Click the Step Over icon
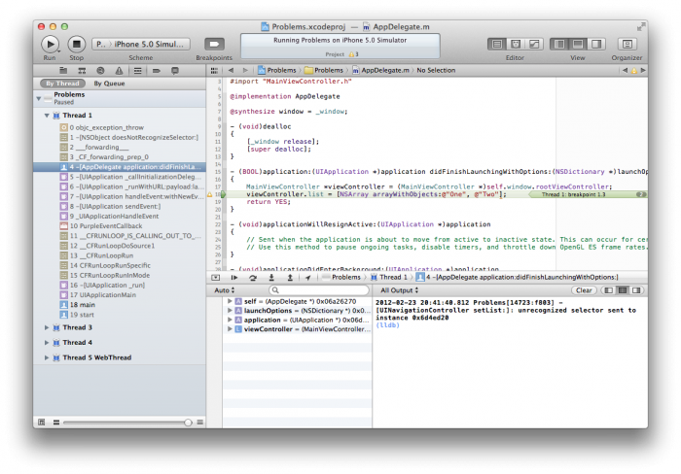The image size is (681, 474). point(253,278)
